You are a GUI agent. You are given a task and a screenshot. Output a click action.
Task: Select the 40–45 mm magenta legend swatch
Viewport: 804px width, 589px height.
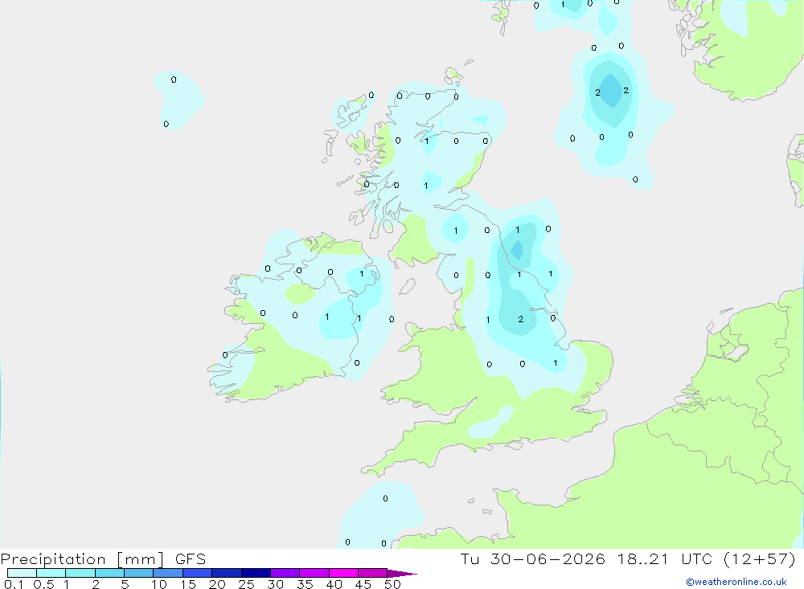(343, 573)
